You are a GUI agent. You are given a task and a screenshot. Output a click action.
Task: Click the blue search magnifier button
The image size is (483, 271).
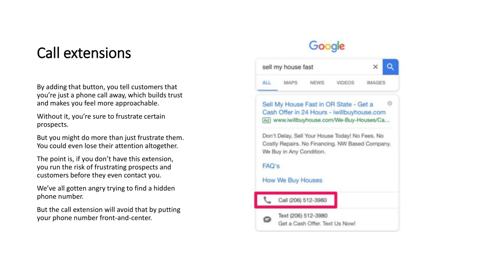pyautogui.click(x=390, y=67)
